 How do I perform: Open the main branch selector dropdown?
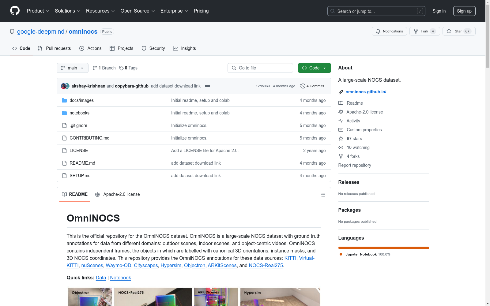(x=73, y=68)
